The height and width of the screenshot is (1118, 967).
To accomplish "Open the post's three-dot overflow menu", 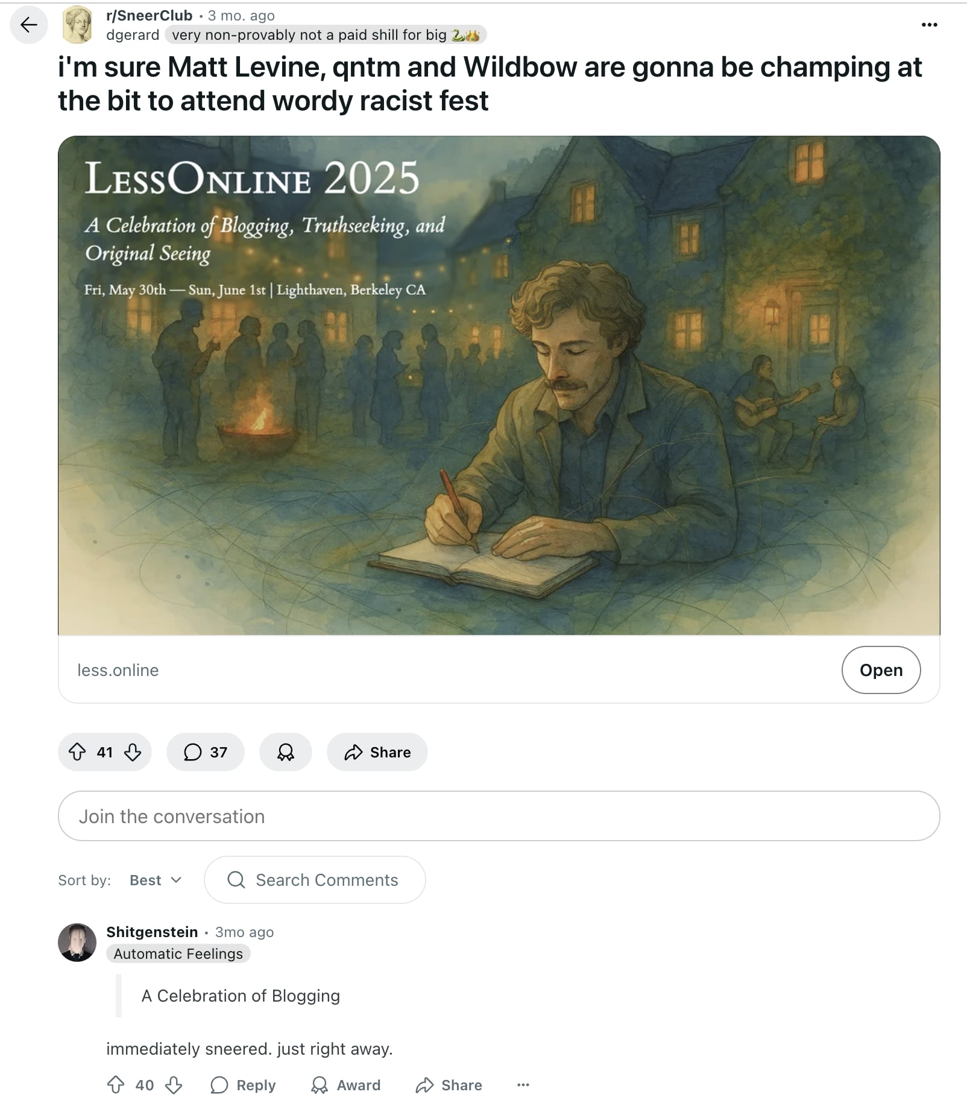I will (x=929, y=25).
